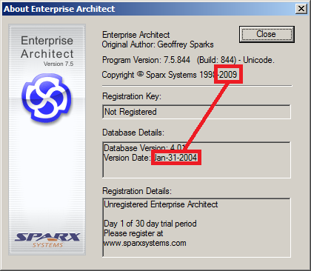Screen dimensions: 311x271
Task: Click the Registration Key label
Action: 132,96
